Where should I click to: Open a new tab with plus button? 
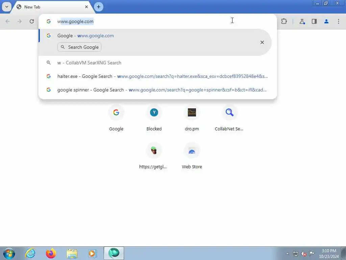[x=99, y=7]
